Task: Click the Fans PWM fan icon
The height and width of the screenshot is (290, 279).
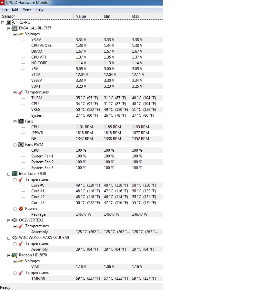Action: 21,145
